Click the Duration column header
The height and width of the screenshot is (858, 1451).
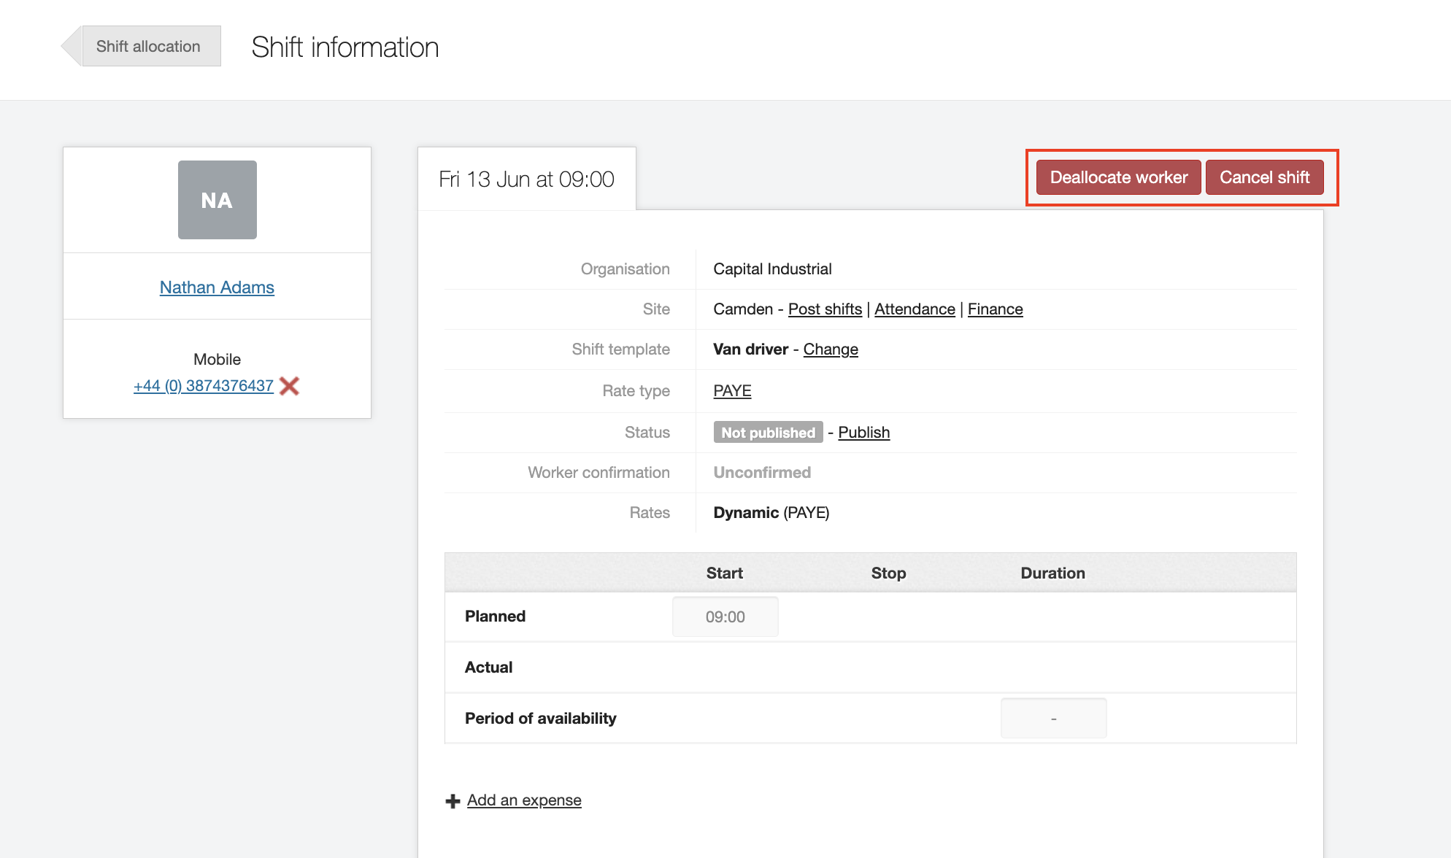tap(1052, 573)
